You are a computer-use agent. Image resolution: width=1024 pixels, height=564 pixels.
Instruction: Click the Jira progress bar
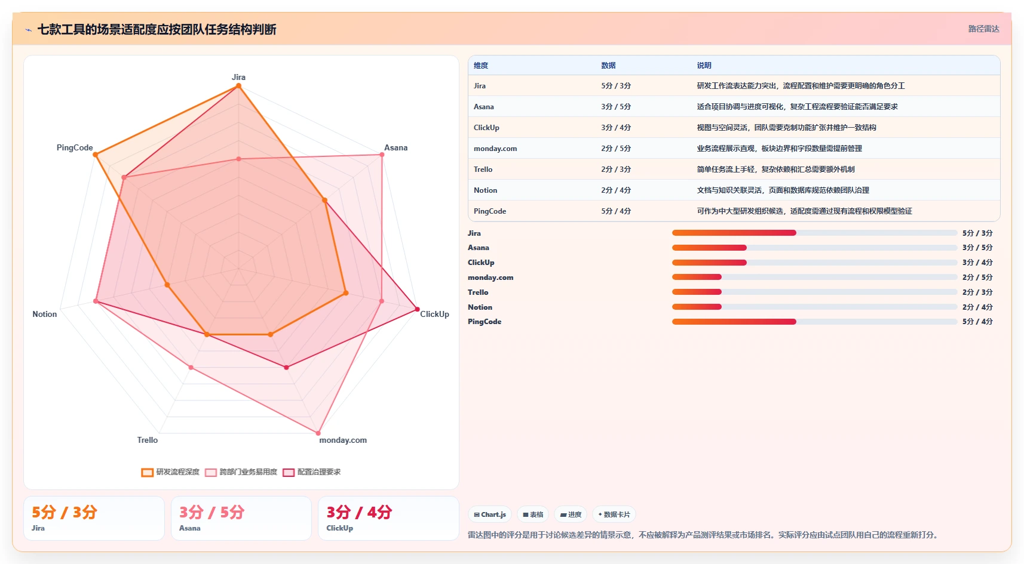(814, 233)
